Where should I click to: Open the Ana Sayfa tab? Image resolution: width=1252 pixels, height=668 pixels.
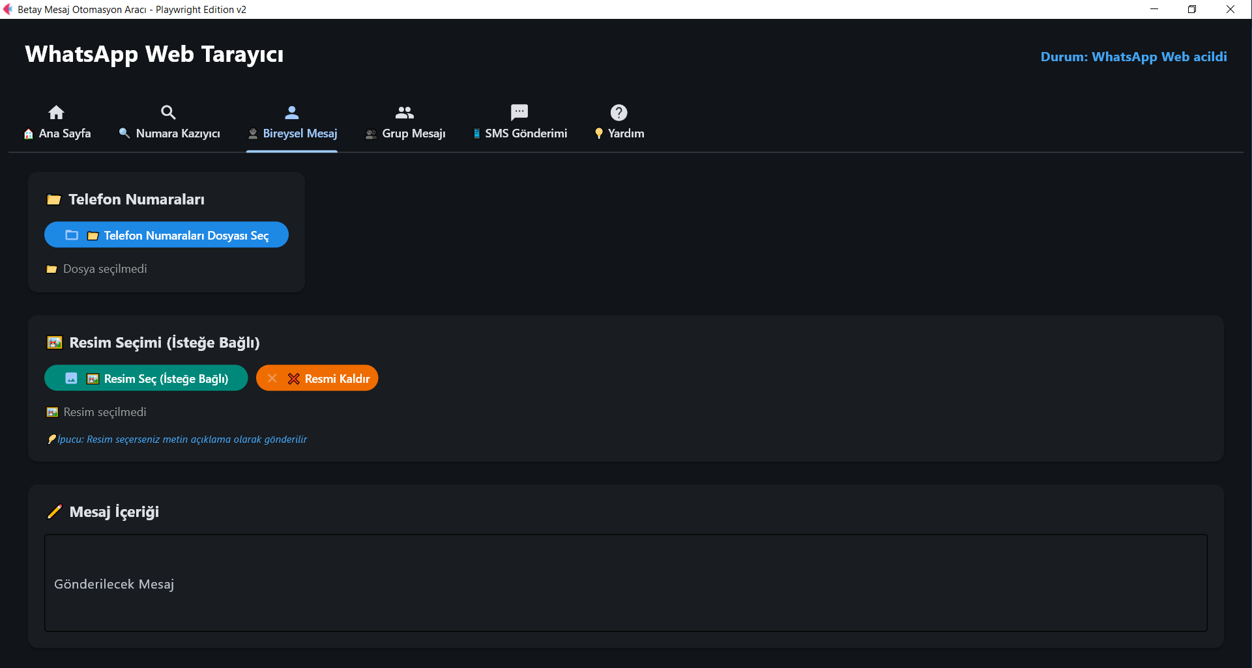(x=57, y=124)
